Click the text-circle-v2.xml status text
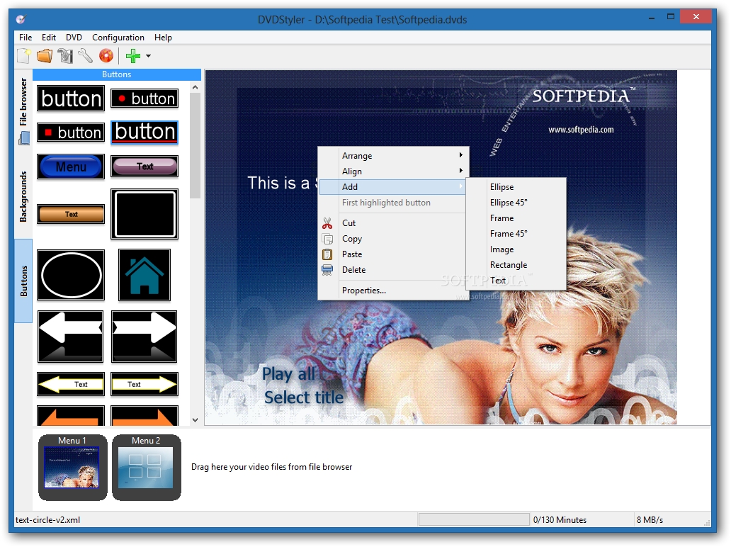This screenshot has width=731, height=547. [47, 520]
